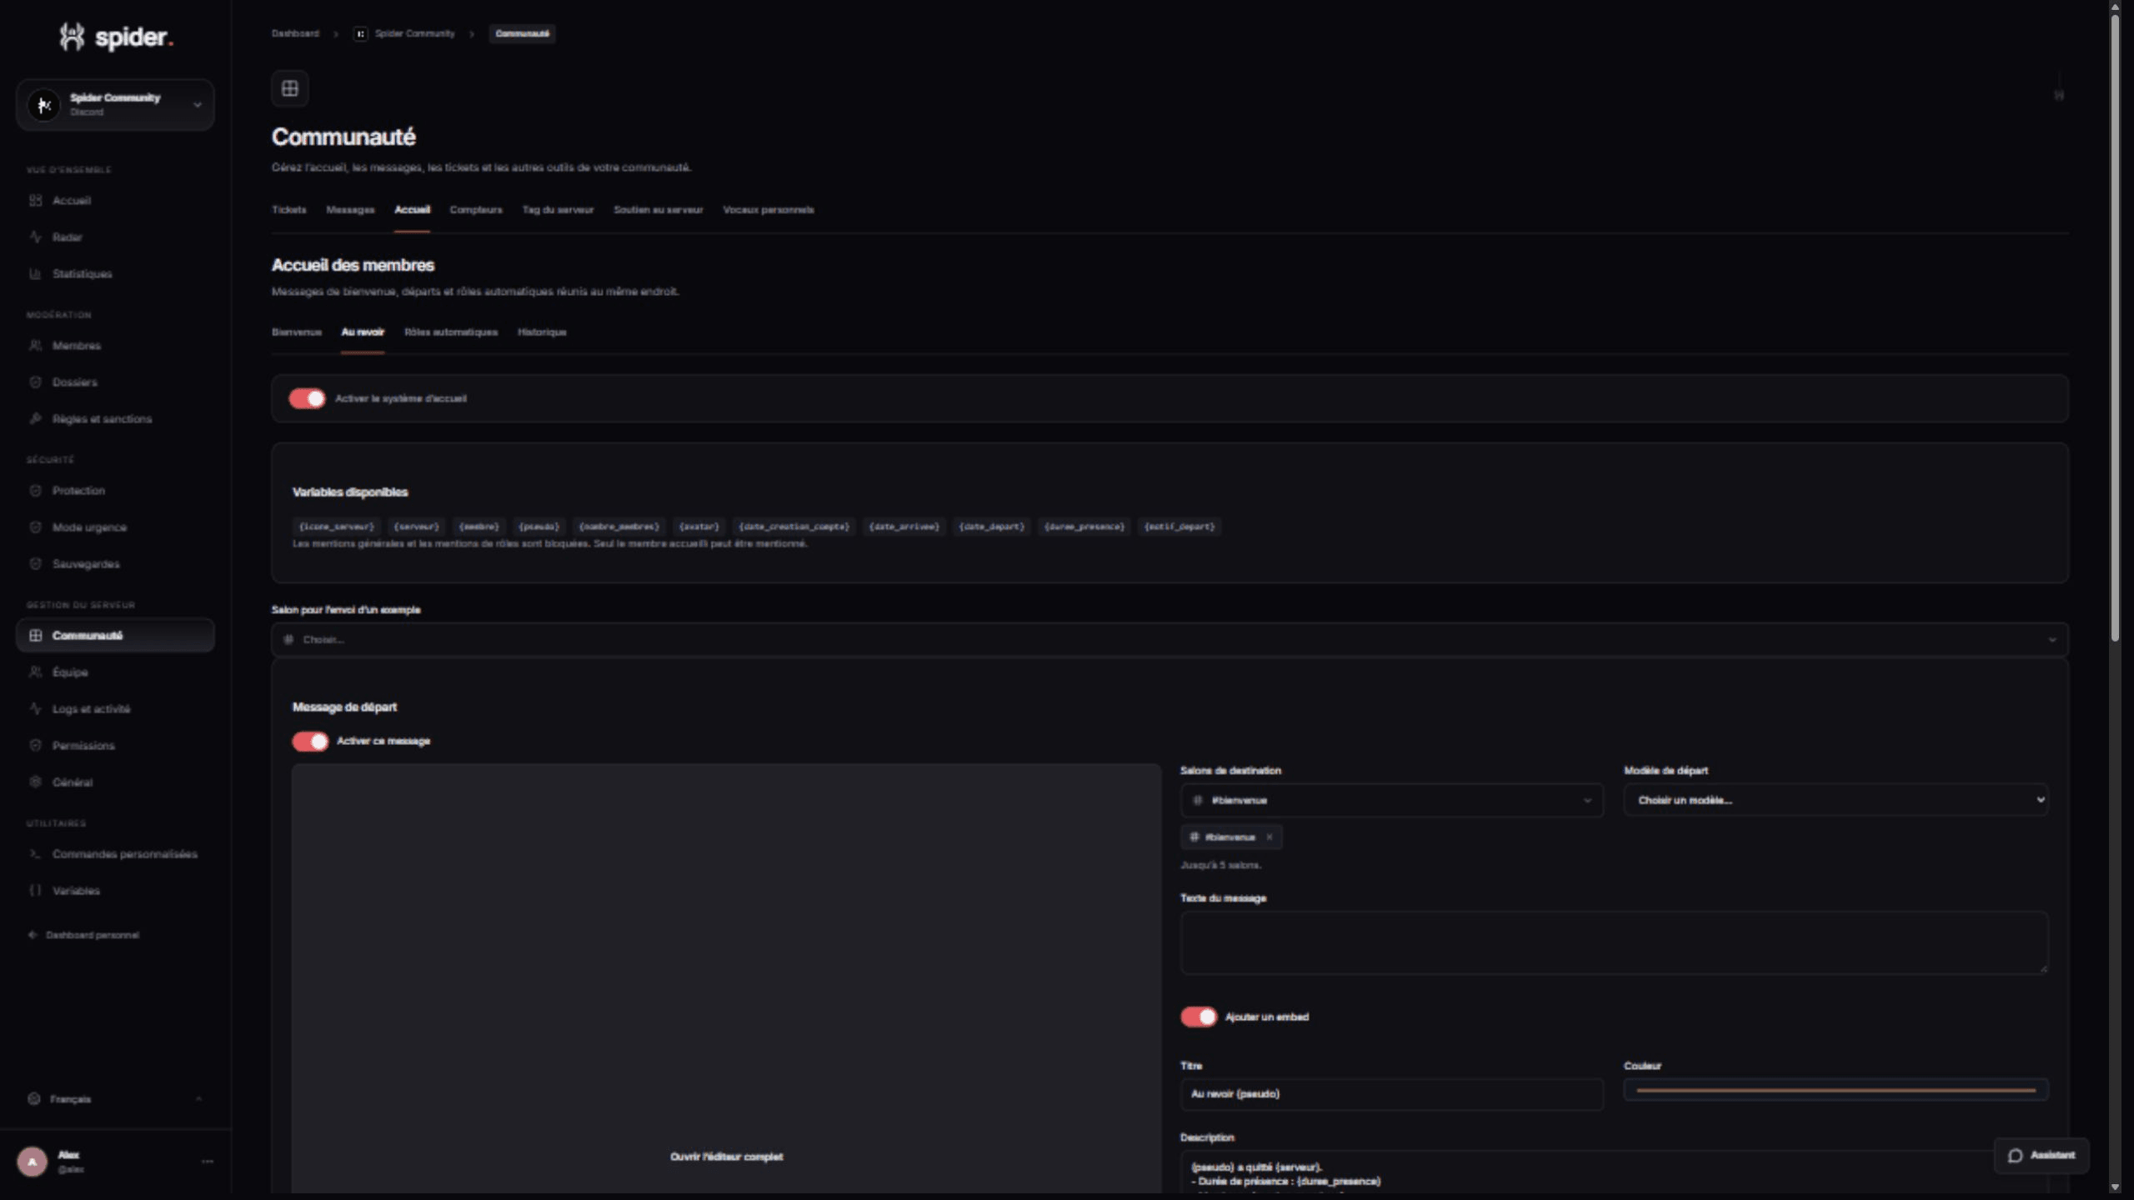
Task: Click the grid icon above the Communauté title
Action: (290, 88)
